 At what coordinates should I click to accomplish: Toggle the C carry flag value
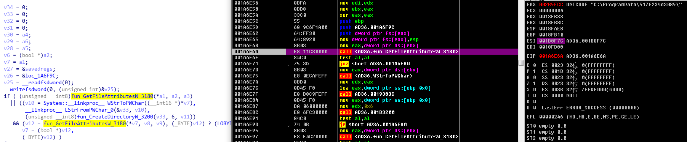[535, 65]
